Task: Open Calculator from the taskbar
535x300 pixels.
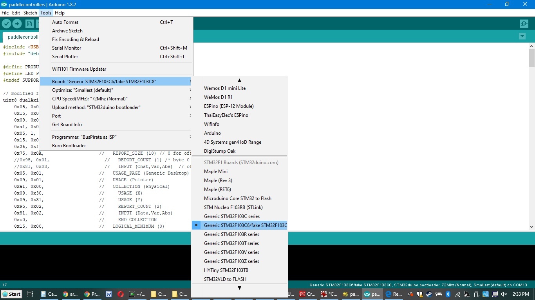Action: click(x=49, y=294)
